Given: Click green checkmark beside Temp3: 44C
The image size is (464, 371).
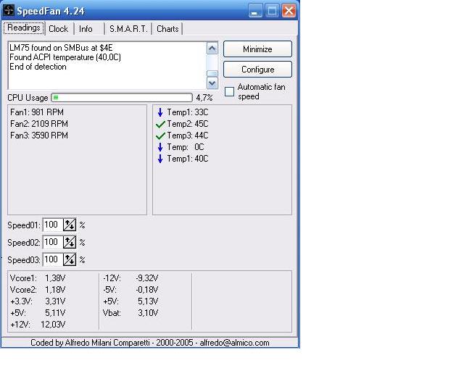Looking at the screenshot, I should click(160, 136).
